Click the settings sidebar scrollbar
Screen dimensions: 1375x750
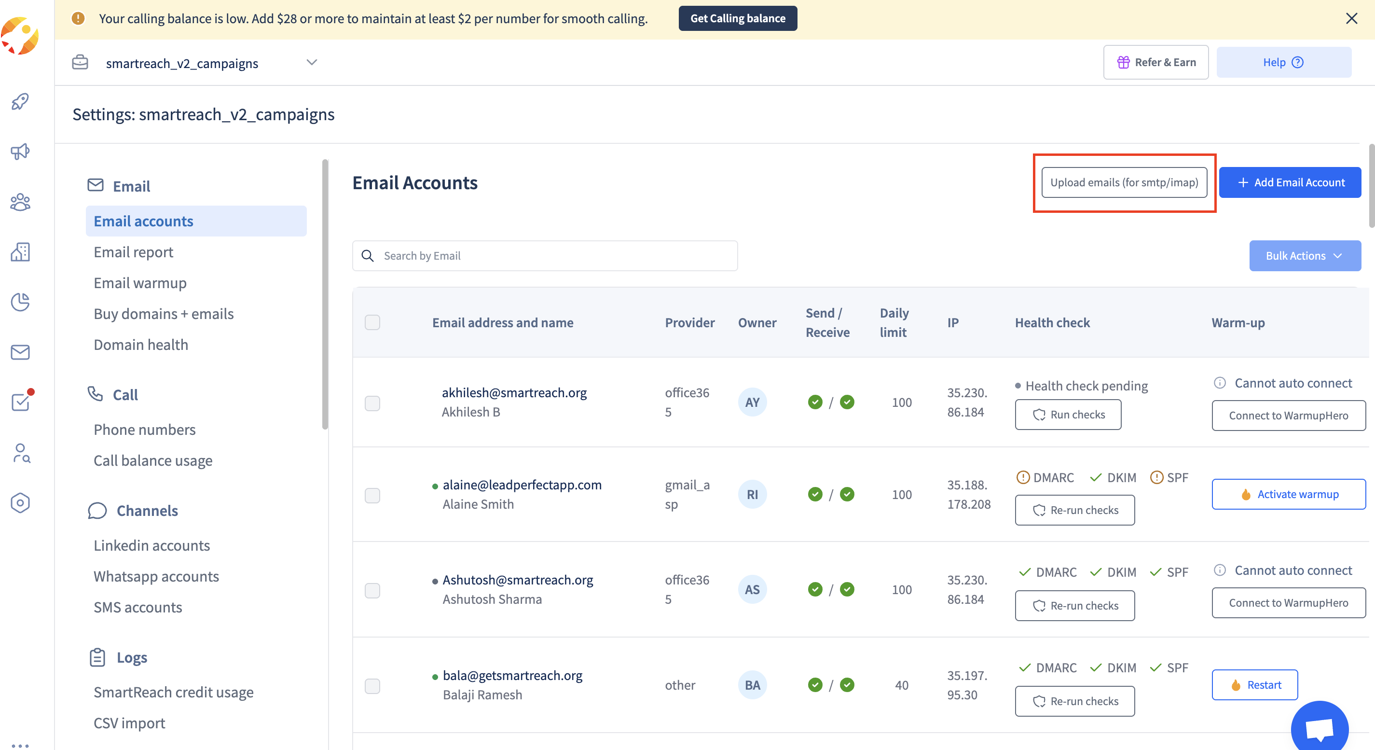point(325,293)
